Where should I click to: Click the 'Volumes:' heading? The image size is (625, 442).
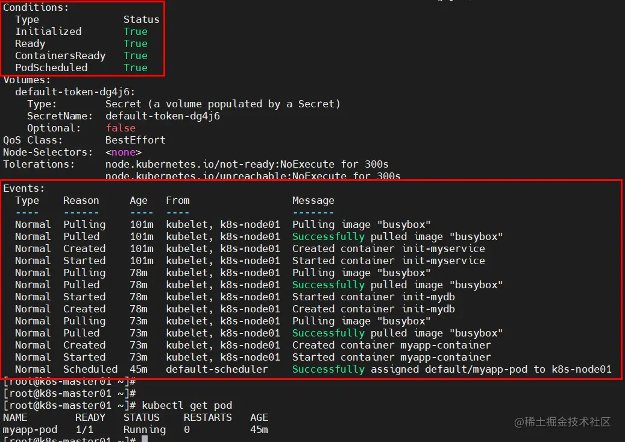click(x=27, y=80)
